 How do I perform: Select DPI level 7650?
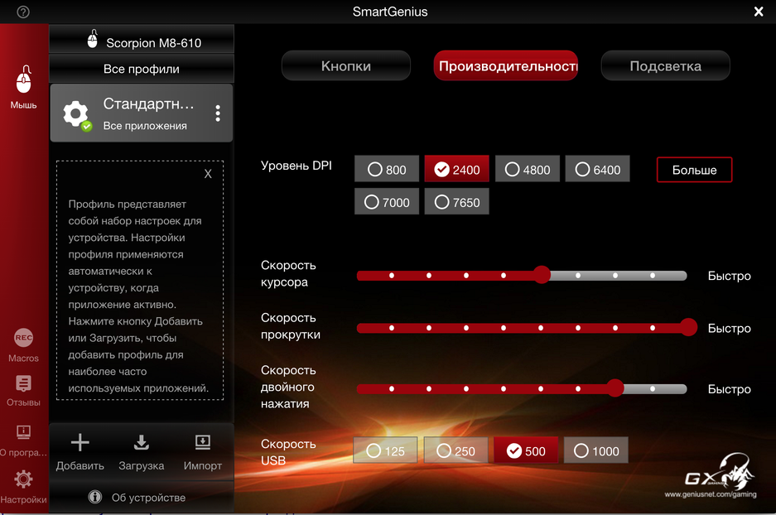[x=457, y=202]
